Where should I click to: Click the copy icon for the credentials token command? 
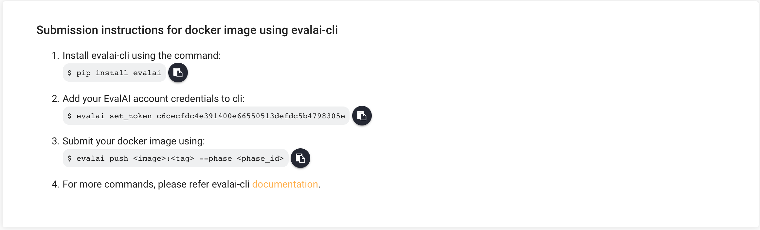point(361,116)
